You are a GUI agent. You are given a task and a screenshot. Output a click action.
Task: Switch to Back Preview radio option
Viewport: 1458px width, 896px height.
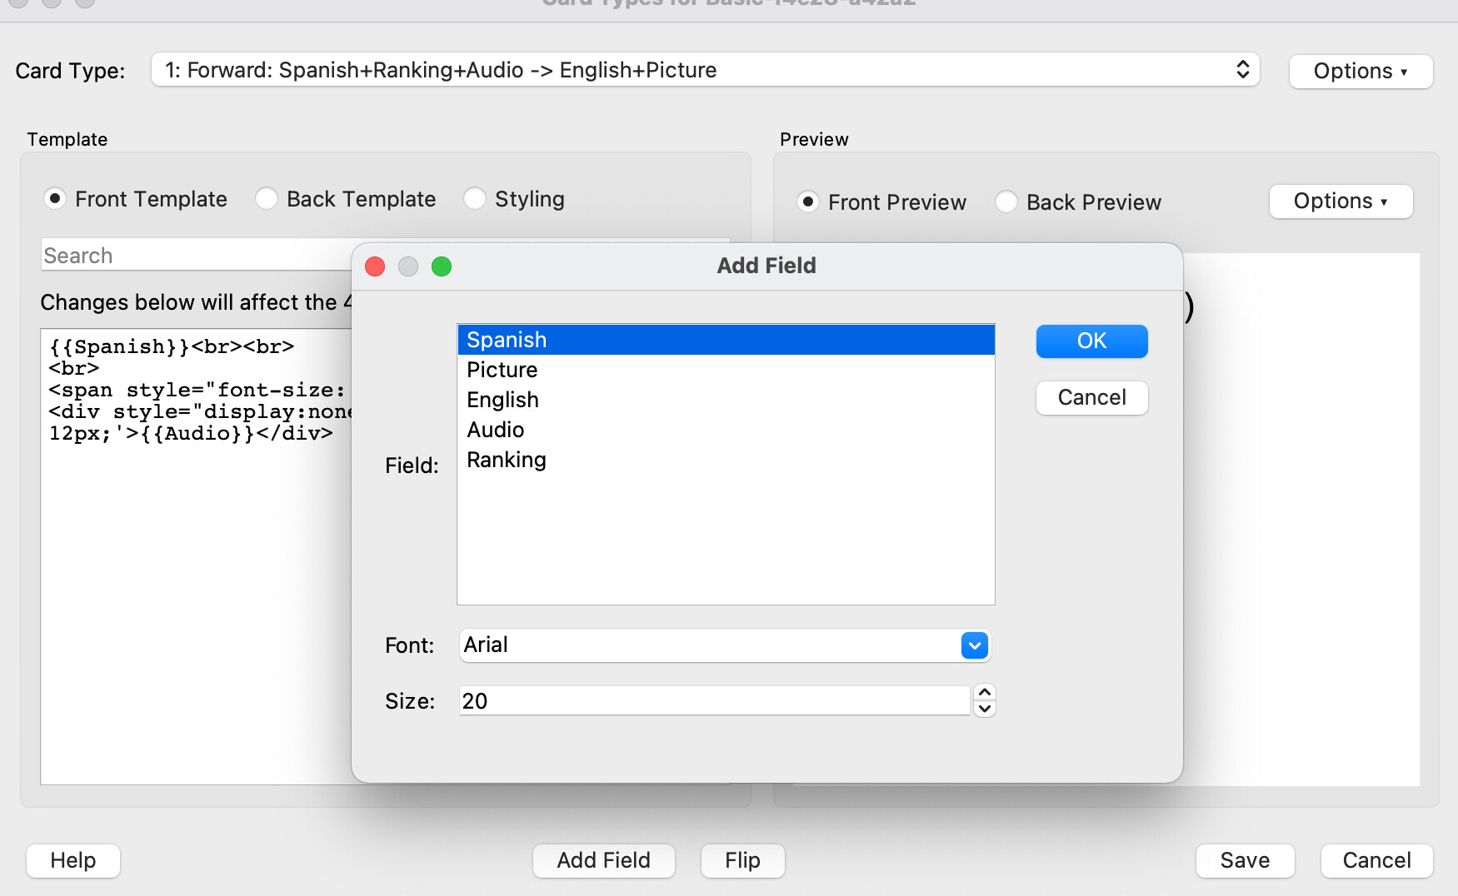tap(1006, 202)
